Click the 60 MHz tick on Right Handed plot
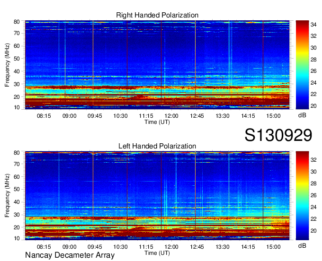Screen dimensions: 322x261 click(x=17, y=46)
